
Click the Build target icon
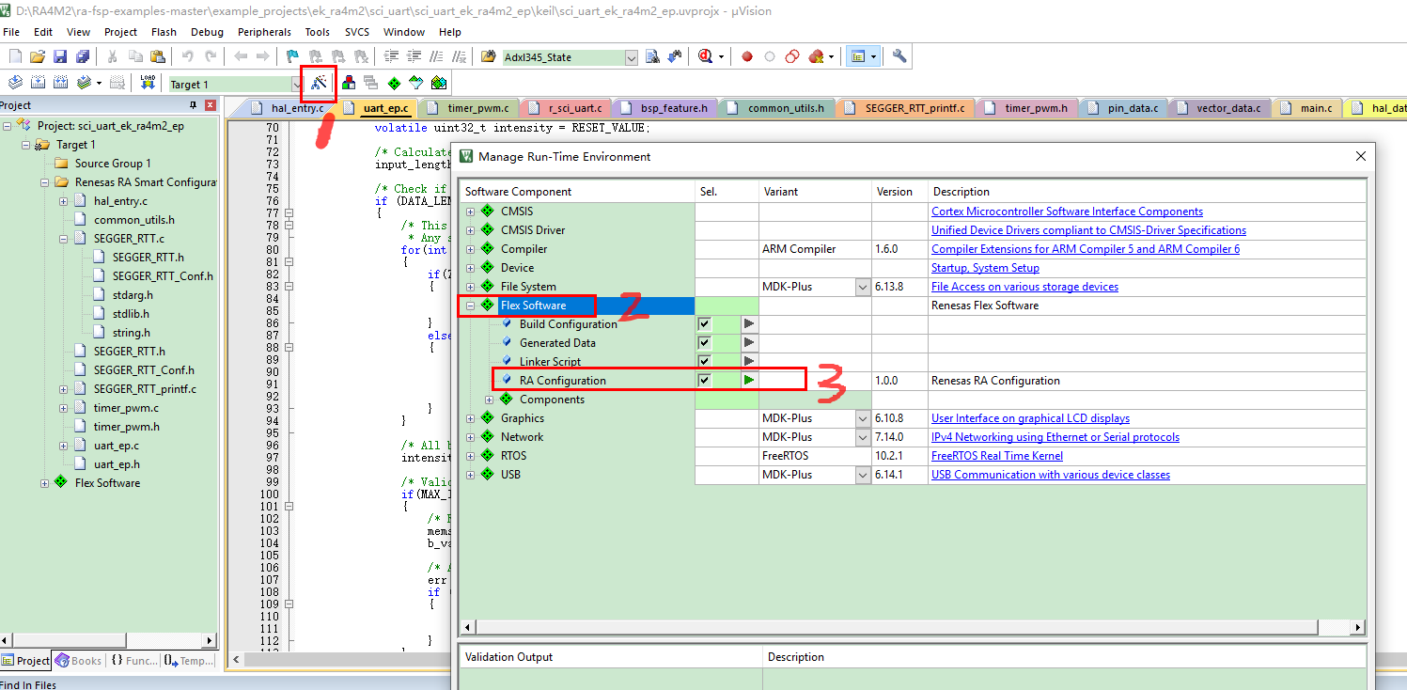tap(38, 83)
